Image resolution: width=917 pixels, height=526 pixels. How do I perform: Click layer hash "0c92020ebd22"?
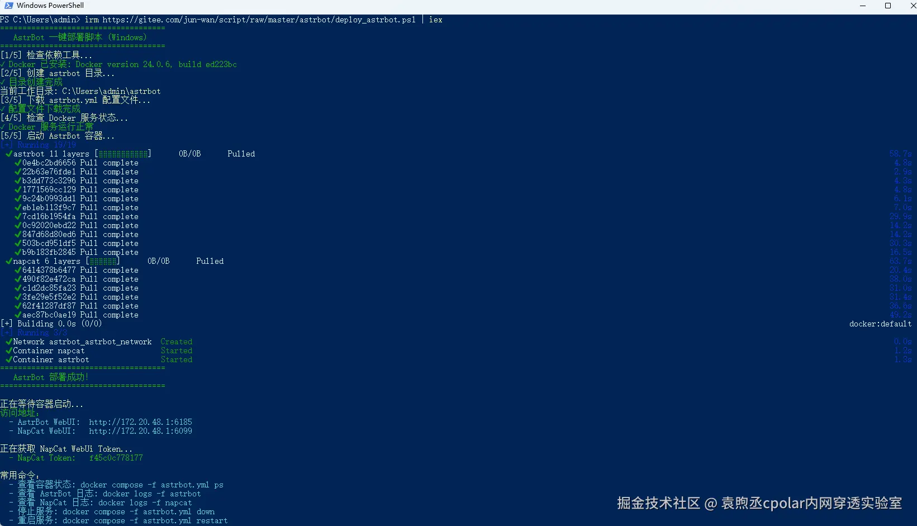49,225
